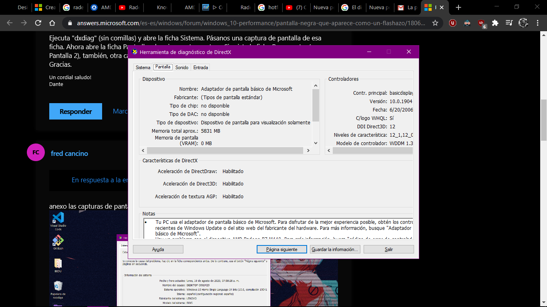This screenshot has height=307, width=547.
Task: Click inside the Notas text box
Action: coord(278,229)
